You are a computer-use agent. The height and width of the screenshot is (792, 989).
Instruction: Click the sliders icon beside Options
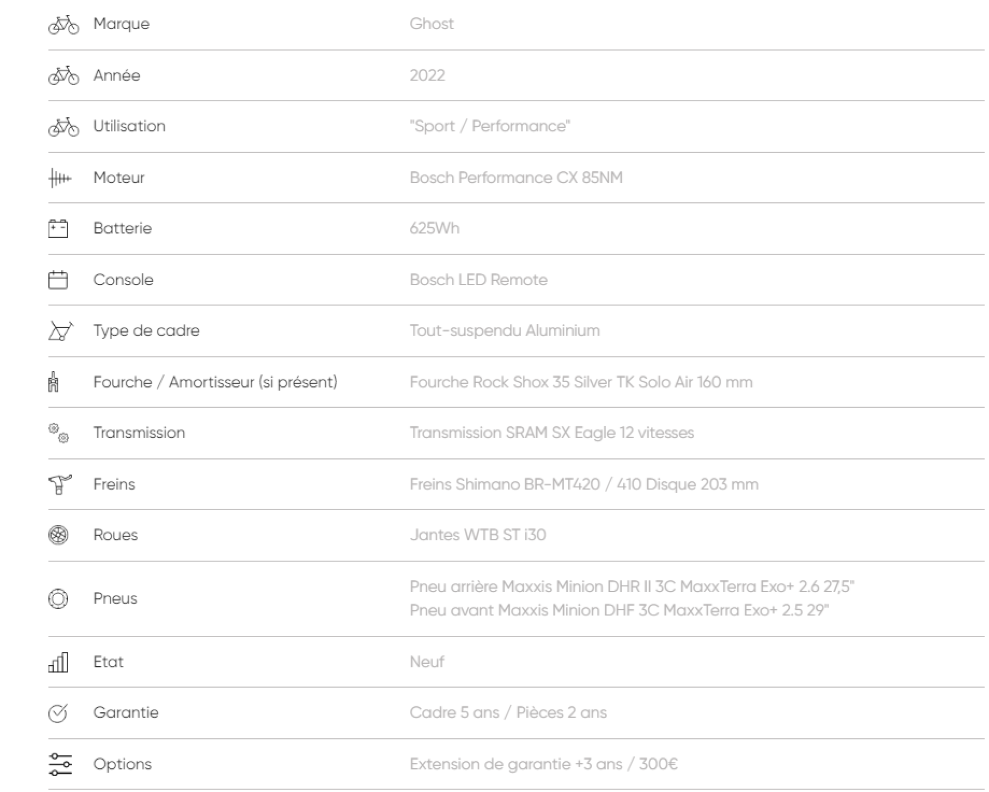pos(60,764)
